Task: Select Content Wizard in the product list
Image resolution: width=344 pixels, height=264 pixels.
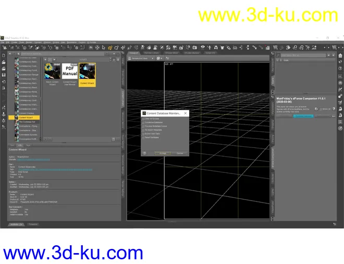Action: tap(26, 118)
